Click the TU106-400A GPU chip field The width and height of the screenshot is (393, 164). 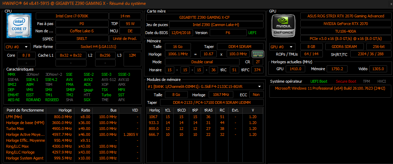click(x=346, y=31)
